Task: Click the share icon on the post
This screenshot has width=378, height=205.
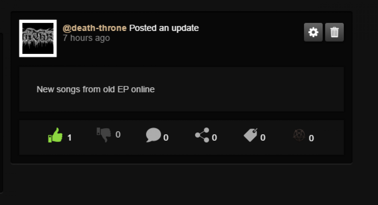Action: click(202, 135)
